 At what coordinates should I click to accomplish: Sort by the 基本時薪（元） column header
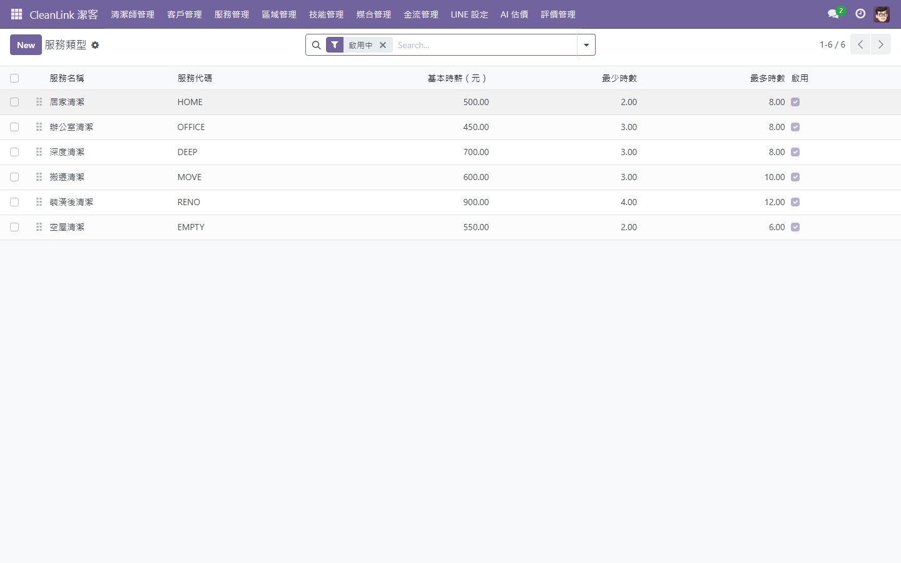tap(457, 78)
